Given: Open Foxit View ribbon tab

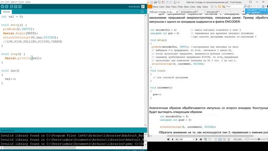Looking at the screenshot, I should (x=168, y=7).
